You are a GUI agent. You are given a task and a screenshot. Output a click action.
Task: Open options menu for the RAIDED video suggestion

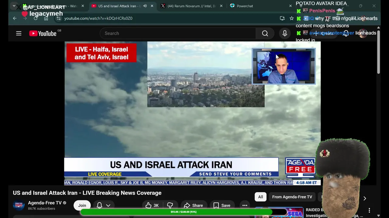(x=369, y=210)
